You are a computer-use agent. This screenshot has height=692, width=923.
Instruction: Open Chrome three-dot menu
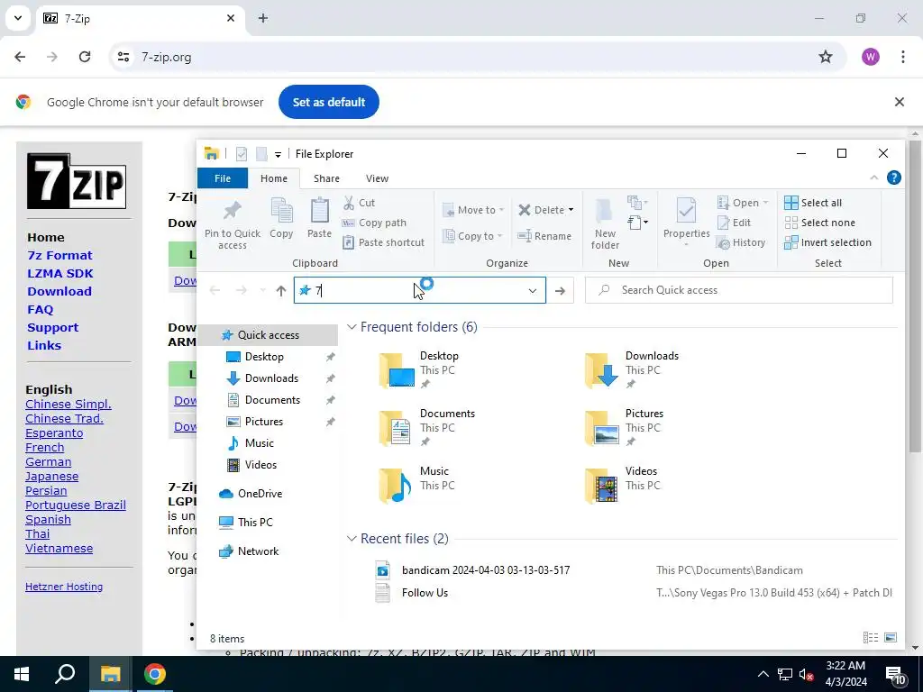pos(902,57)
